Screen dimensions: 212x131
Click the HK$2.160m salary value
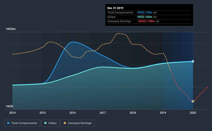(145, 17)
